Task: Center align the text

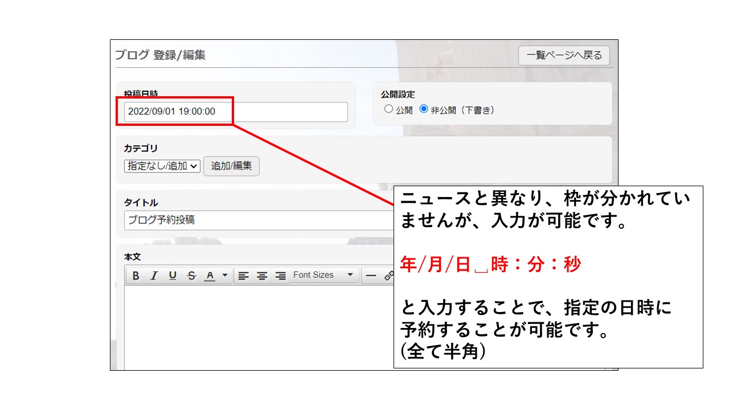Action: (x=262, y=276)
